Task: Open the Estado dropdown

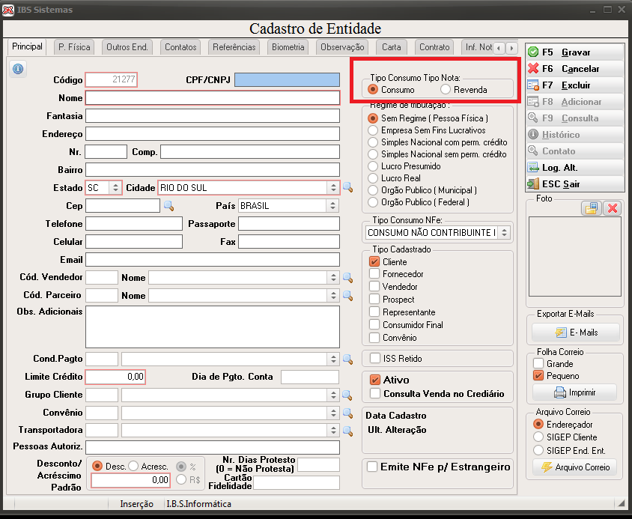Action: click(x=115, y=187)
